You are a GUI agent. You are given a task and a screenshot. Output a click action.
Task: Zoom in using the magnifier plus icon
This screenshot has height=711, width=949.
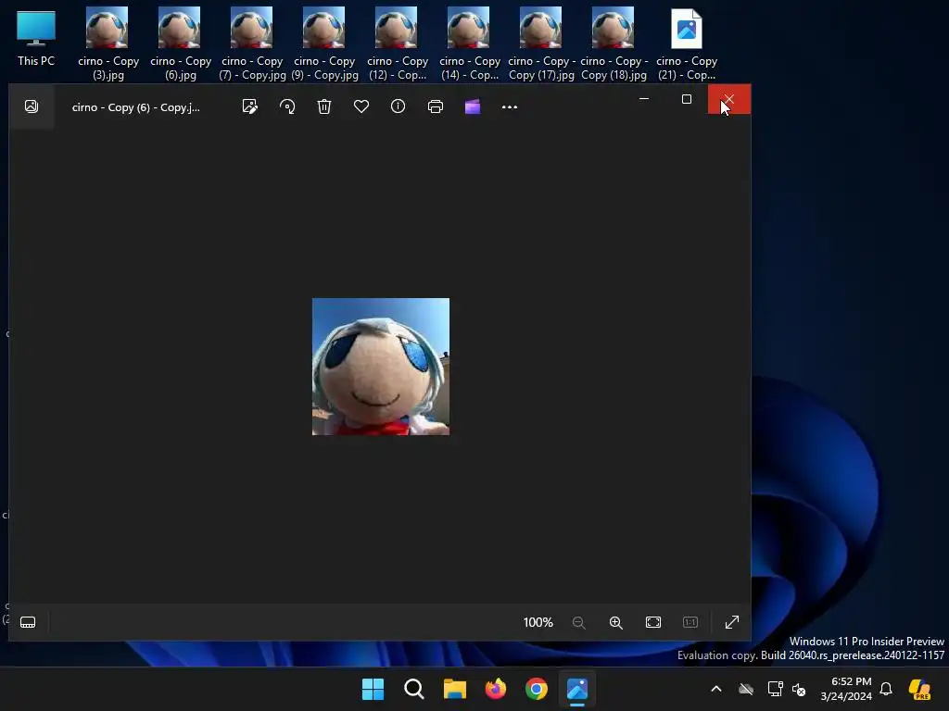[616, 622]
